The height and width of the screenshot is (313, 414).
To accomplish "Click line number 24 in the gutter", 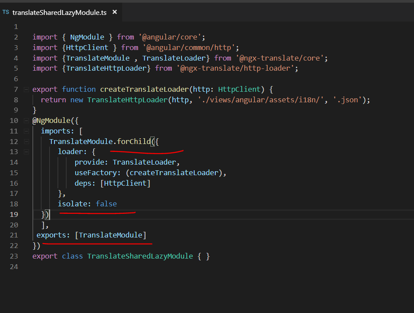I will coord(14,266).
